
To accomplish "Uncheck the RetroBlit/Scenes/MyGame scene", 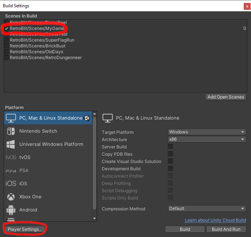I will coord(7,28).
